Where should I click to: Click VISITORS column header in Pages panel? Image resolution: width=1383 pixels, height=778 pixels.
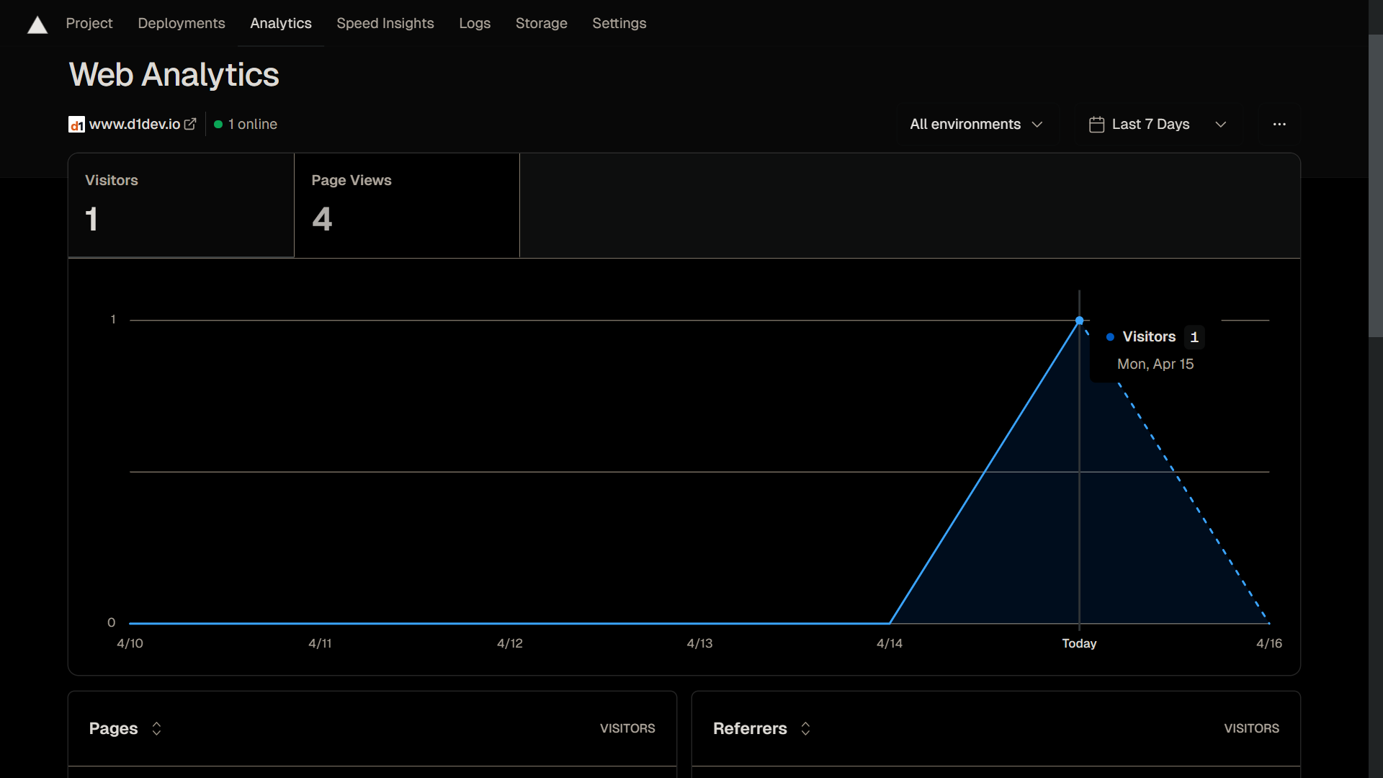tap(627, 728)
